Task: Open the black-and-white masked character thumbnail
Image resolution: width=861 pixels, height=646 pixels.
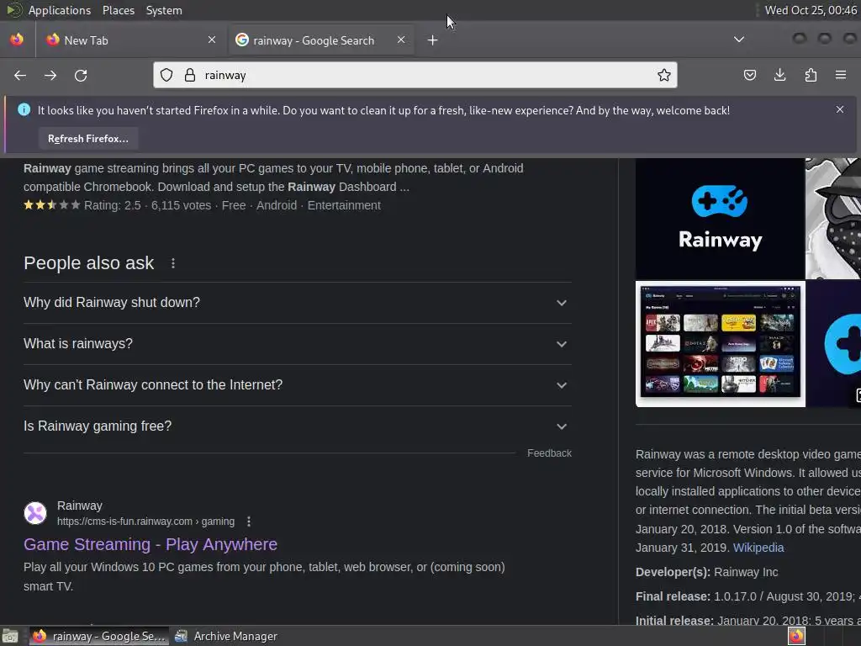Action: pos(833,219)
